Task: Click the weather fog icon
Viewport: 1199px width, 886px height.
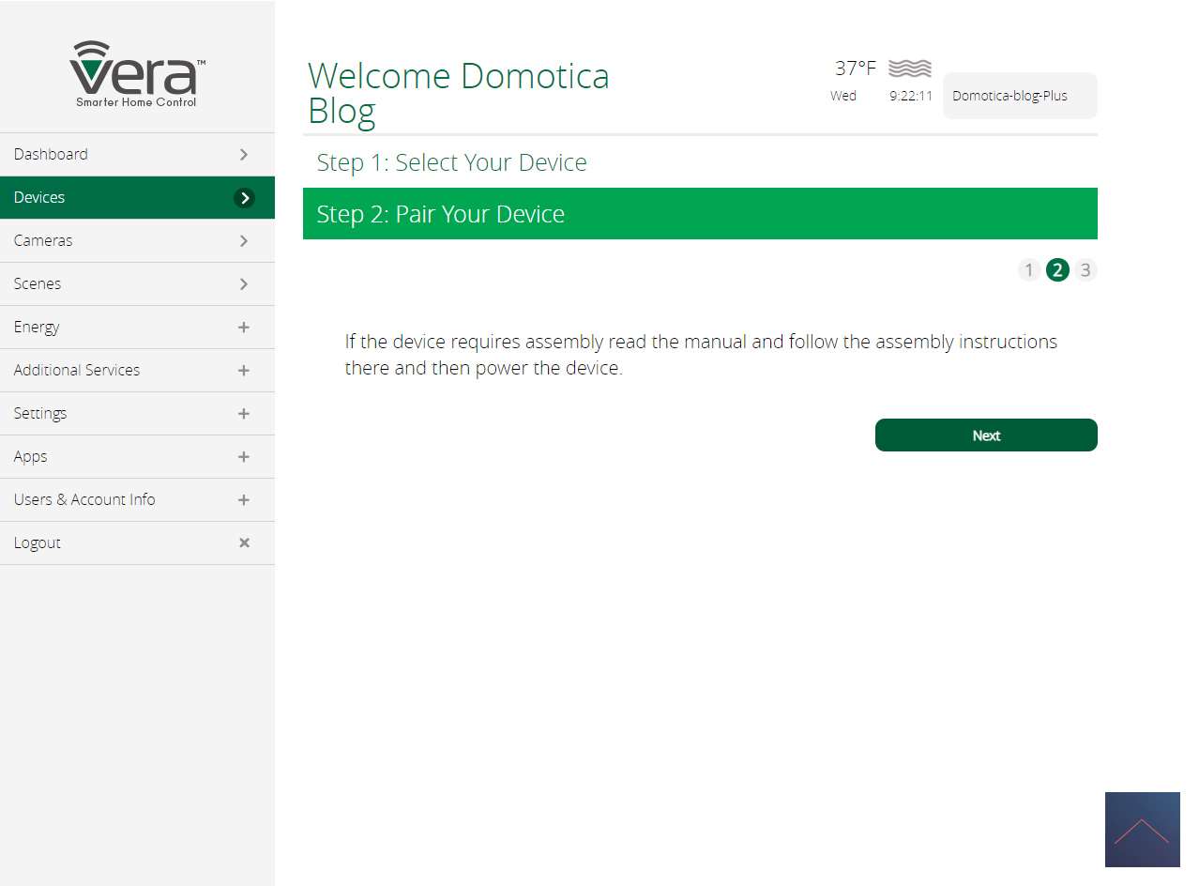Action: [909, 69]
